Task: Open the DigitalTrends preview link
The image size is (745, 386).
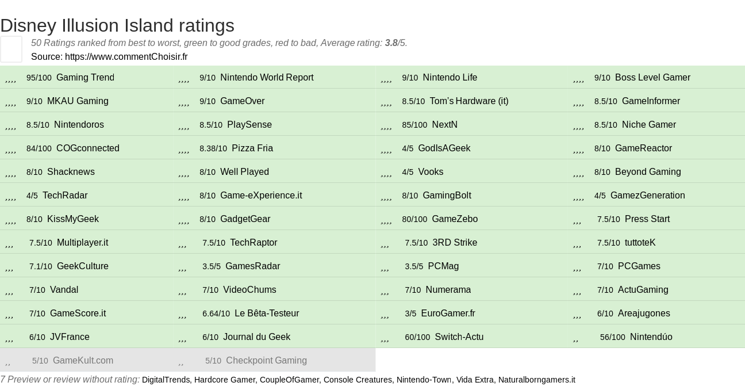Action: [166, 380]
